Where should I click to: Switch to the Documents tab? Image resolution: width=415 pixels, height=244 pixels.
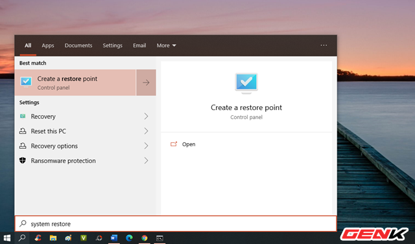click(78, 45)
